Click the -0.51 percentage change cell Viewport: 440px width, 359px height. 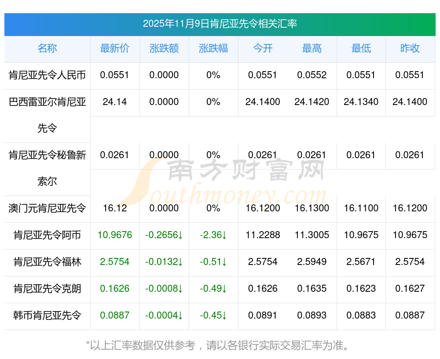click(x=213, y=262)
